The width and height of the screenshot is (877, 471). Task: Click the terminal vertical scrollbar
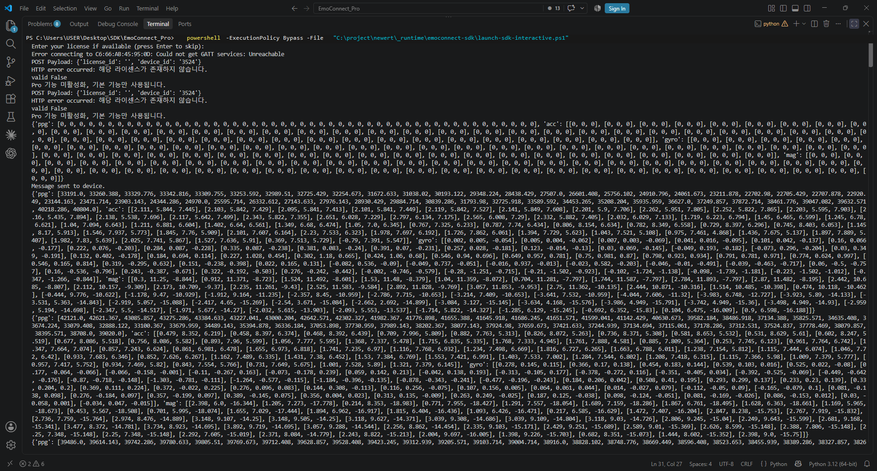(871, 55)
